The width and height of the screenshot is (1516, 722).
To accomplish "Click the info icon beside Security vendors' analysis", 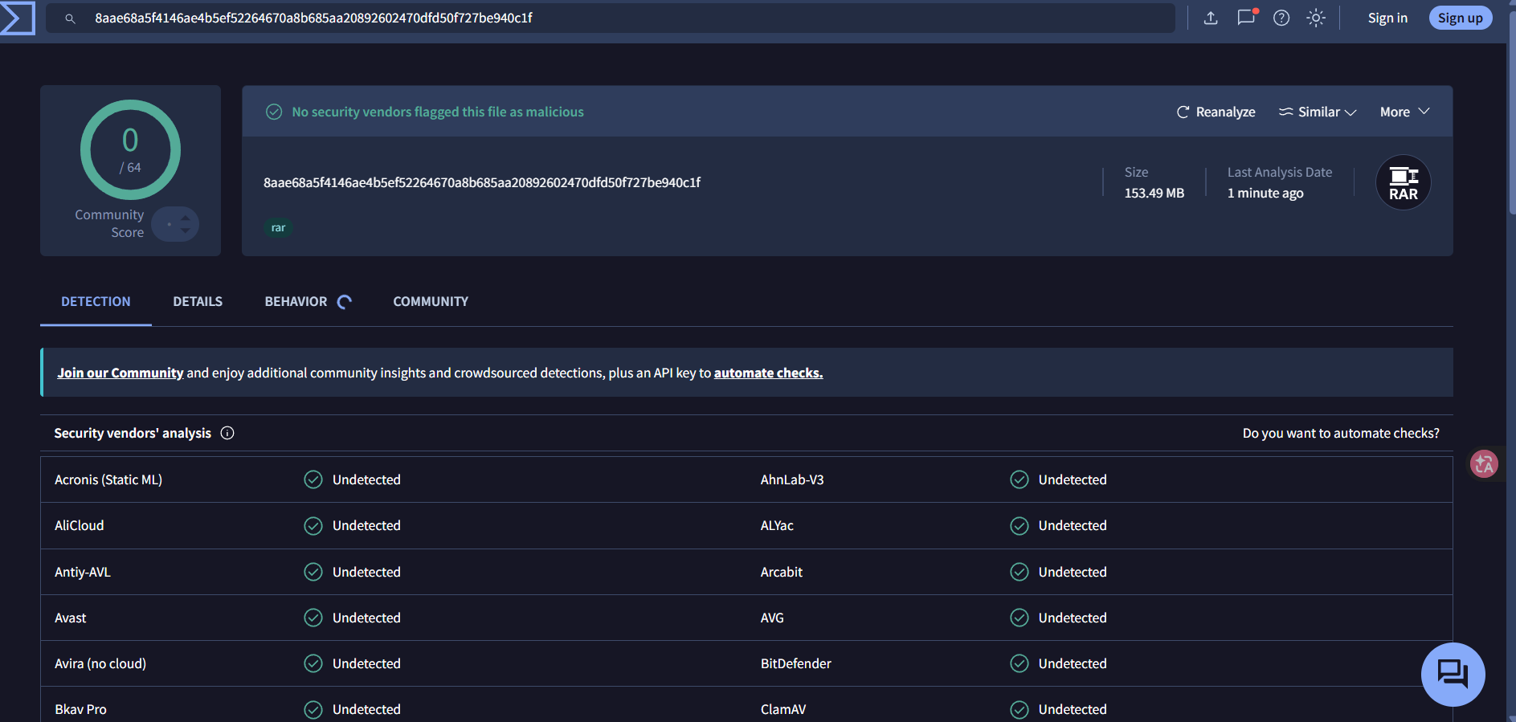I will [x=227, y=433].
